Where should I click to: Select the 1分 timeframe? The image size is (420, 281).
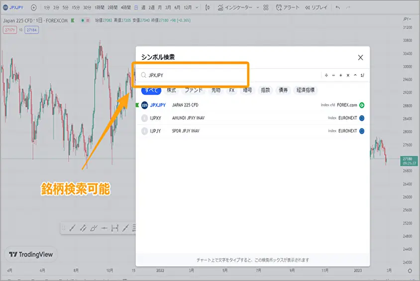[47, 7]
